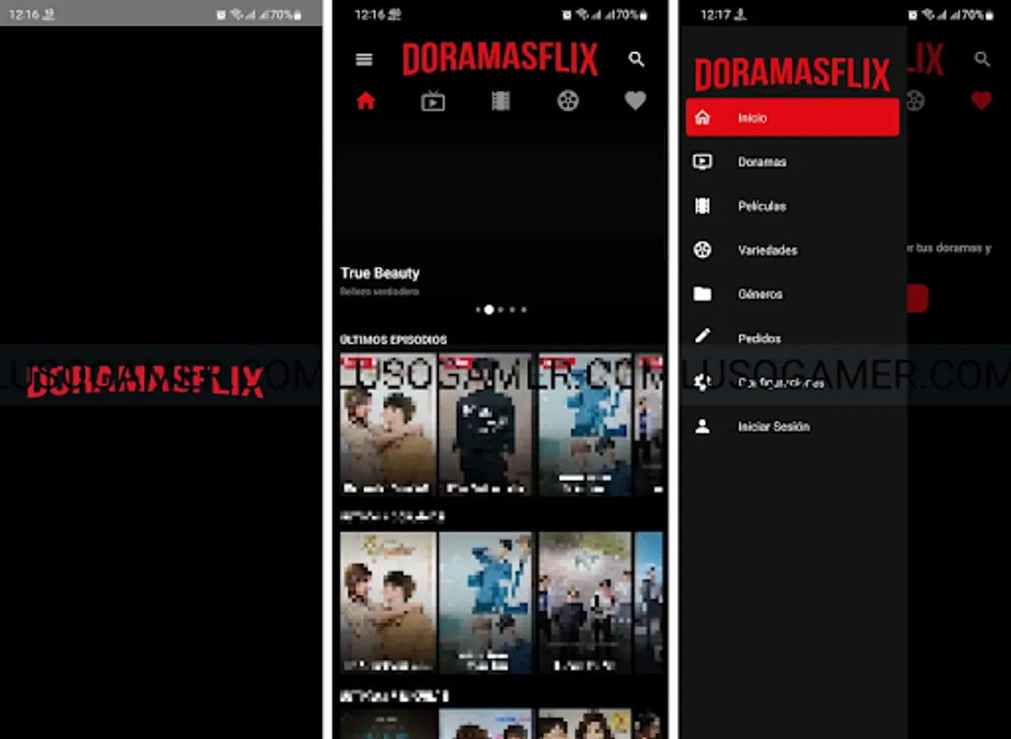This screenshot has width=1011, height=739.
Task: Click the DORAMASFLIX logo in middle screen header
Action: (500, 59)
